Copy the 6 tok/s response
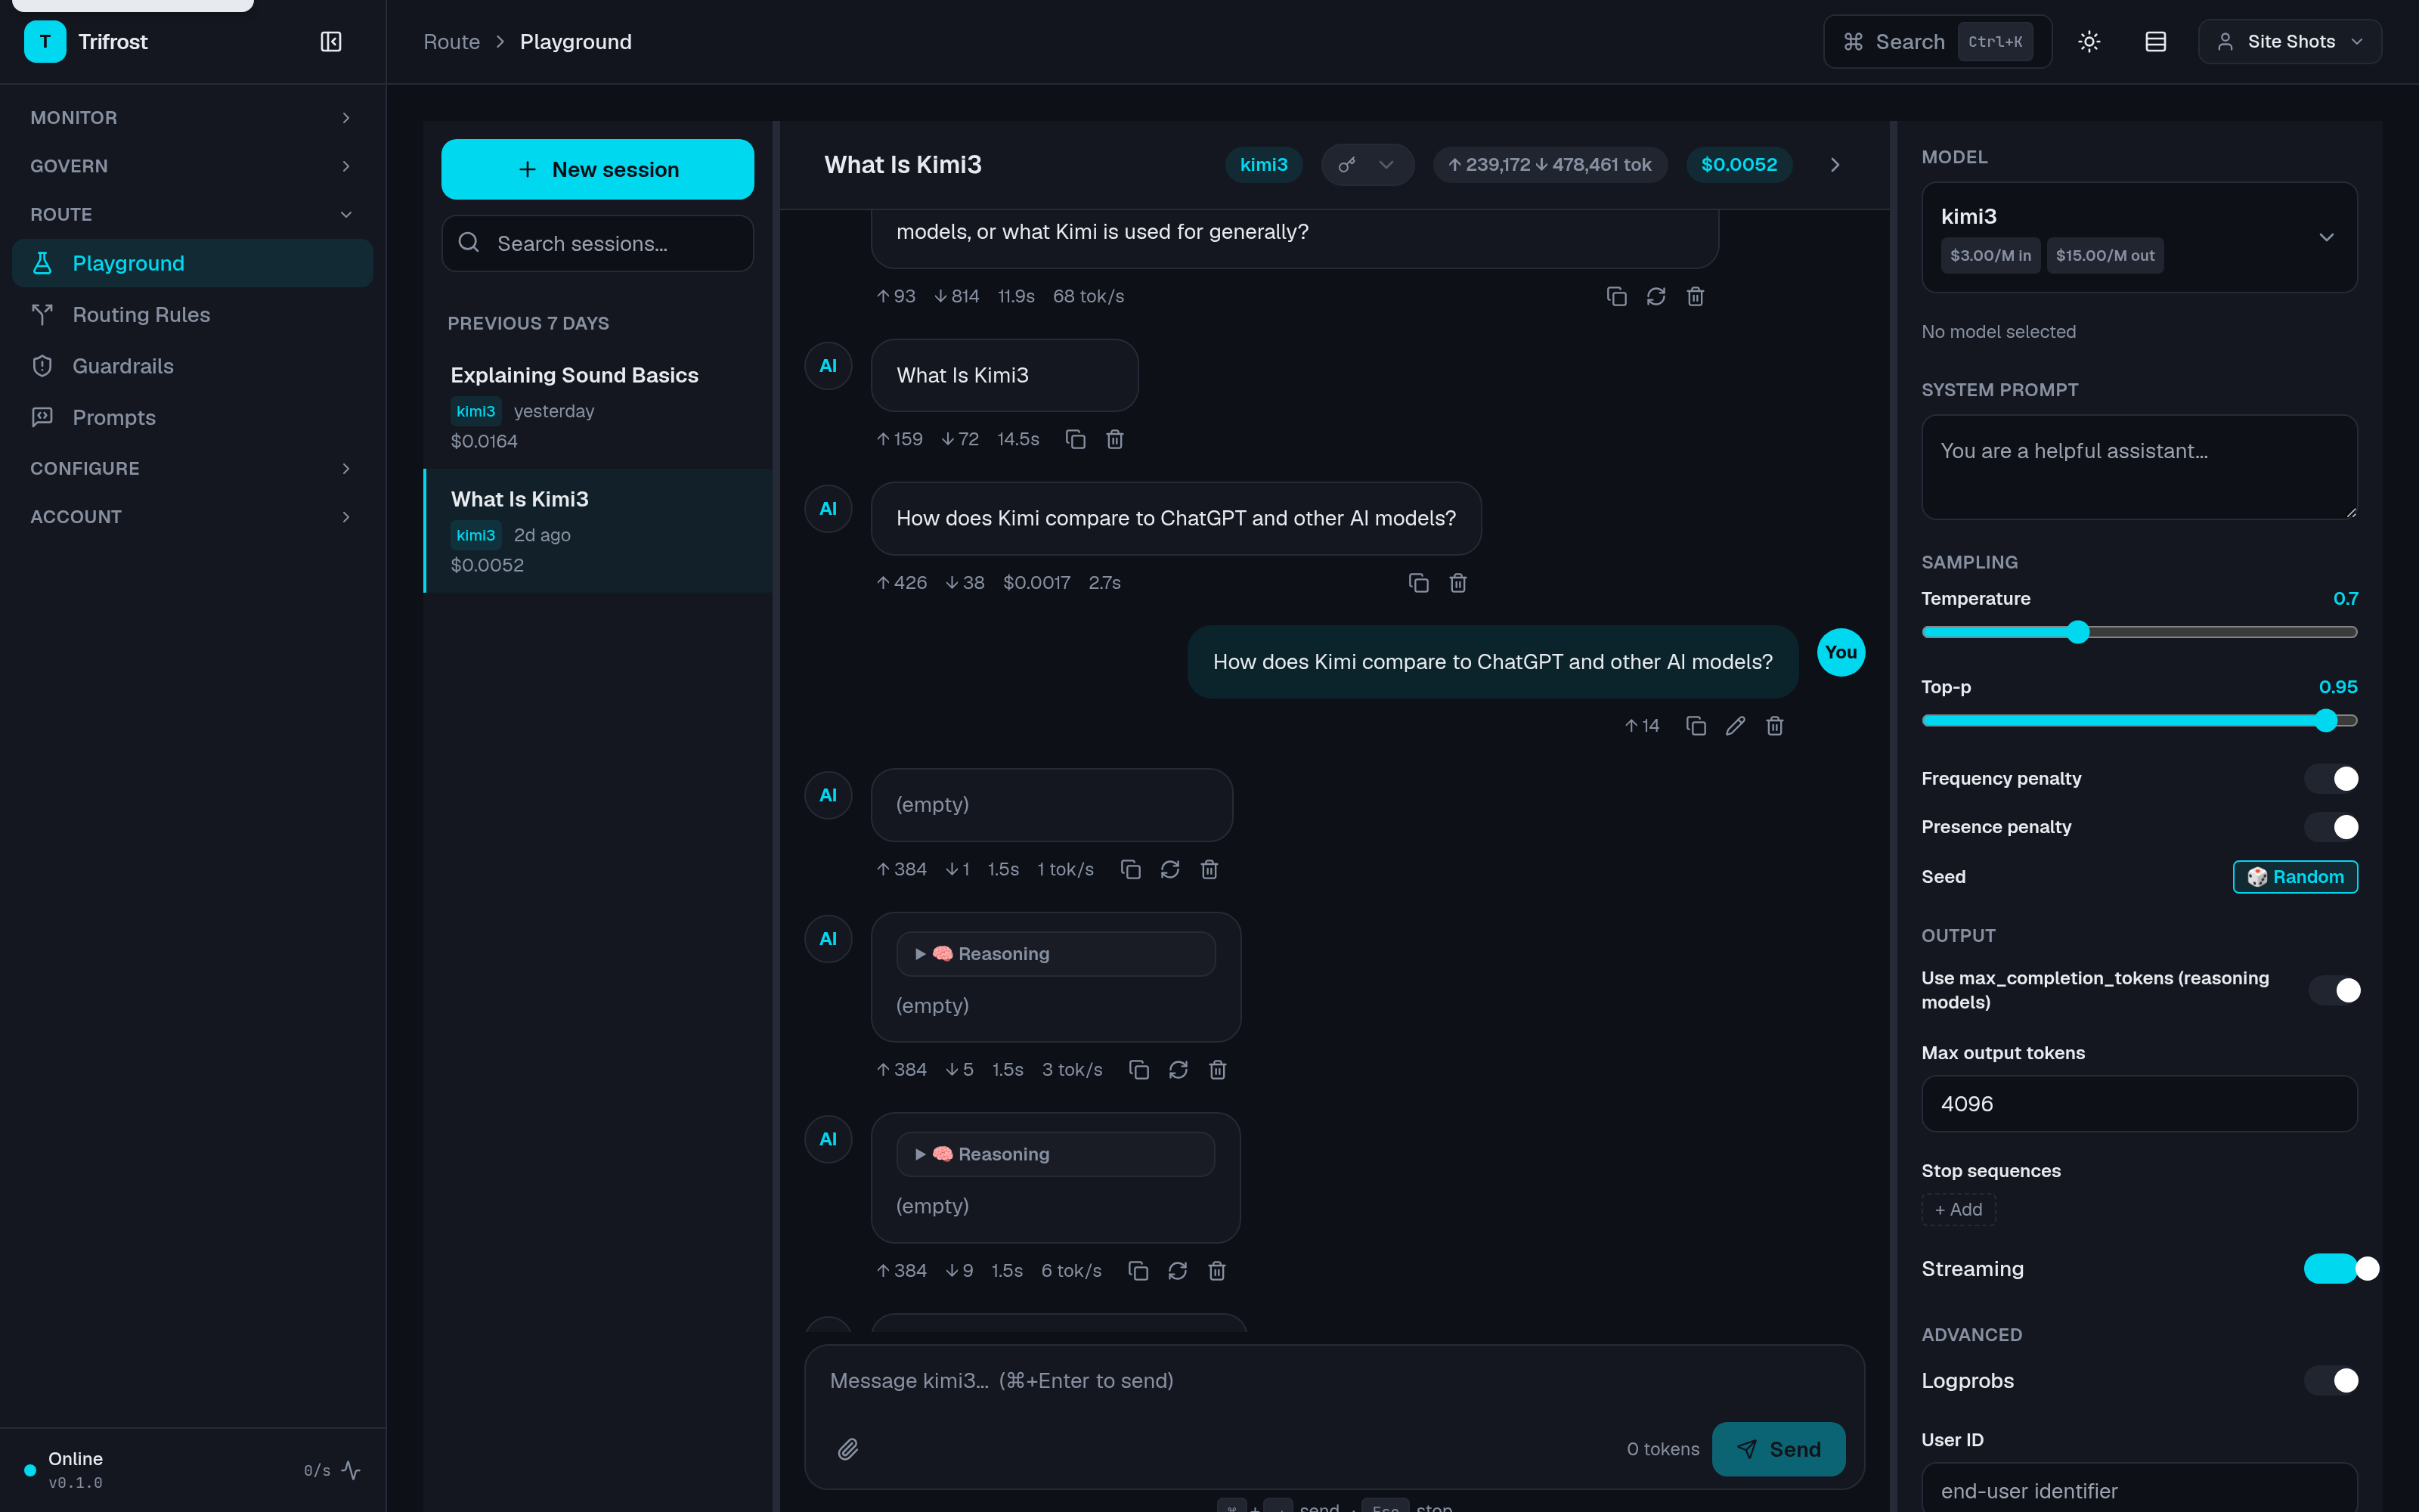The height and width of the screenshot is (1512, 2419). (x=1138, y=1270)
